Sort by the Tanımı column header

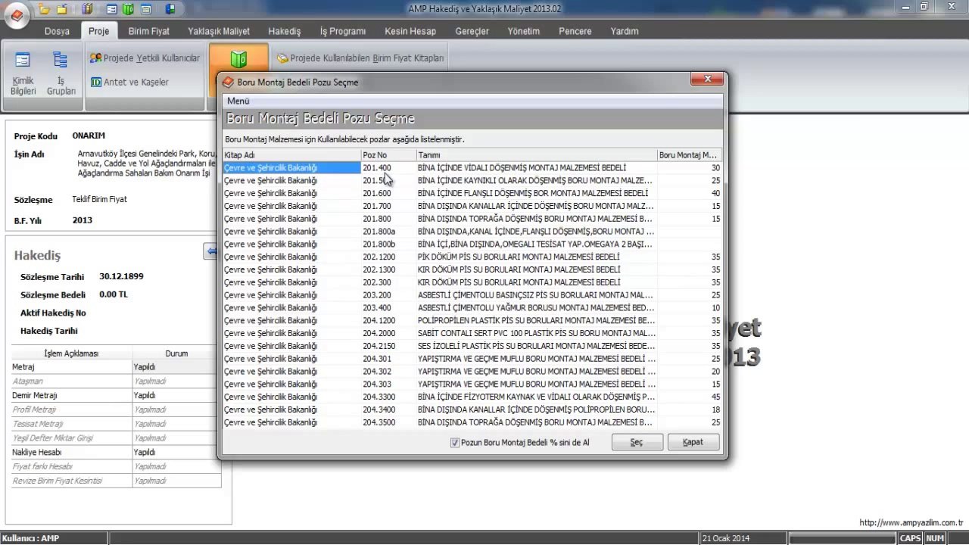(x=536, y=155)
